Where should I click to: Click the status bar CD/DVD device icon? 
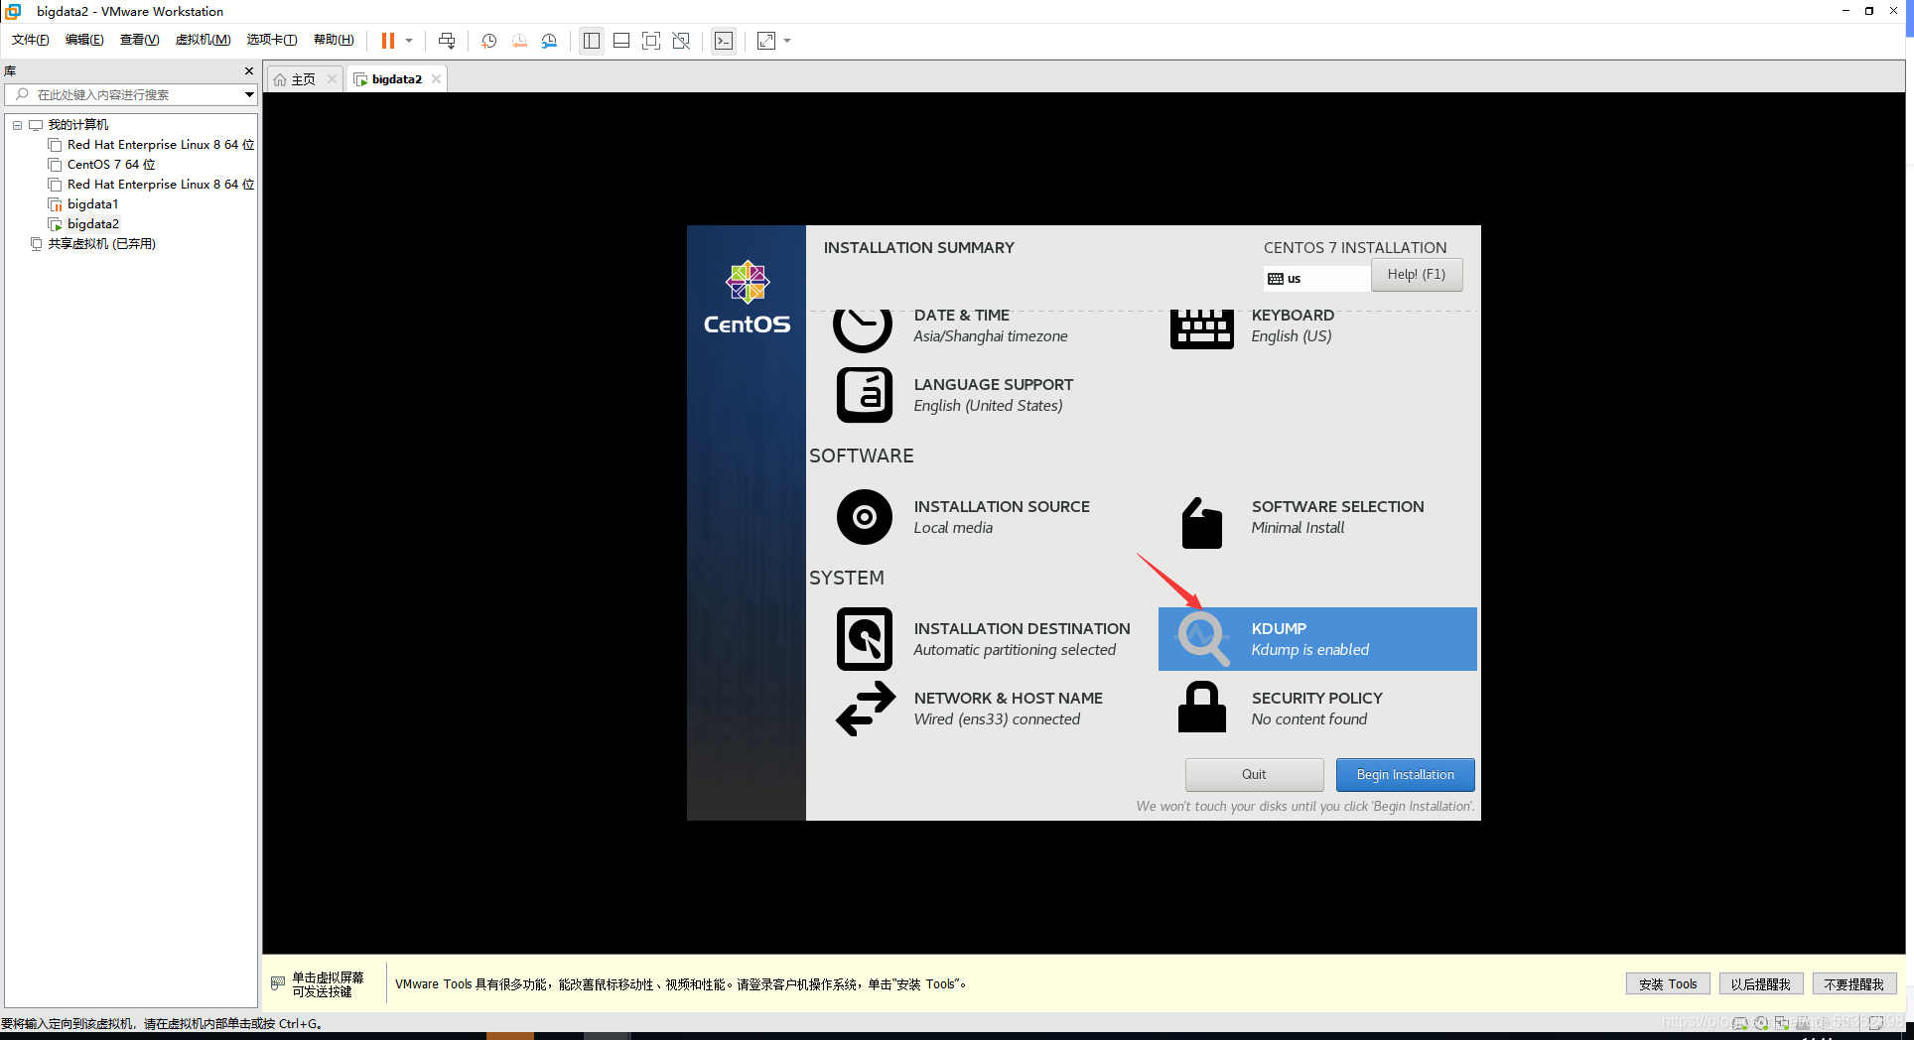1761,1023
